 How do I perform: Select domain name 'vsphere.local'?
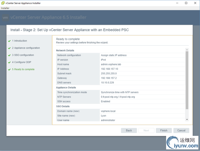click(x=108, y=111)
